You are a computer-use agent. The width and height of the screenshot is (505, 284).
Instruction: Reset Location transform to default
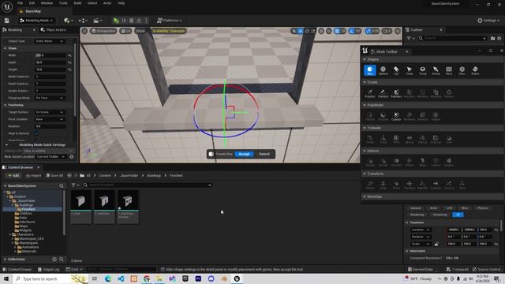[x=496, y=230]
